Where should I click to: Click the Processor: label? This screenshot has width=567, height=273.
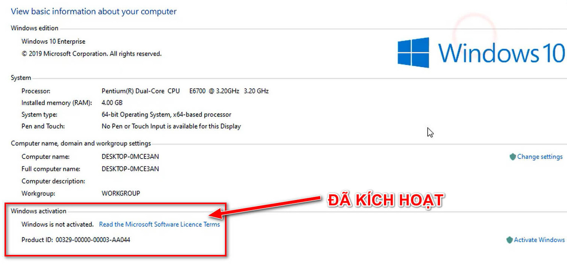36,91
